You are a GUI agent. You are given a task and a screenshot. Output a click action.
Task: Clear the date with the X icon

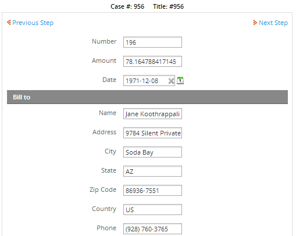click(x=171, y=81)
